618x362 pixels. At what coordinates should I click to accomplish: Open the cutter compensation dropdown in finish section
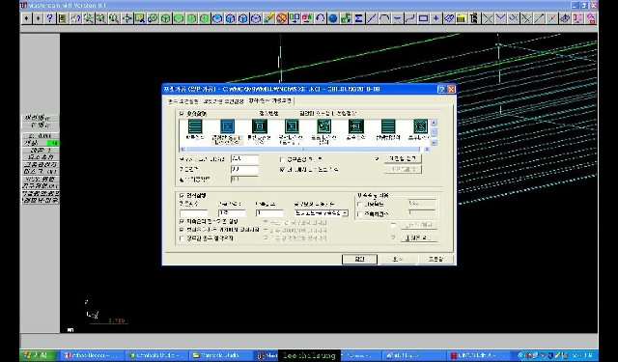(345, 213)
